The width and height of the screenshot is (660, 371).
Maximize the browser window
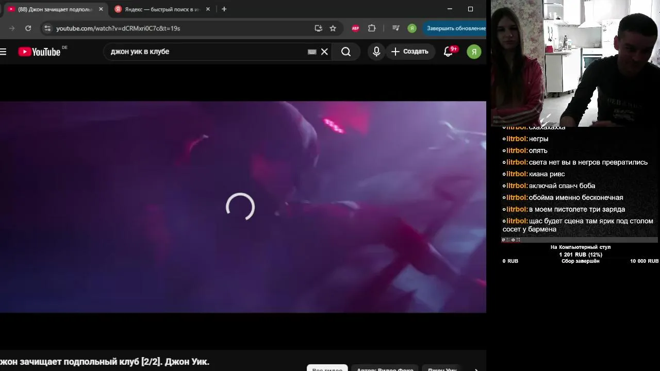tap(470, 9)
